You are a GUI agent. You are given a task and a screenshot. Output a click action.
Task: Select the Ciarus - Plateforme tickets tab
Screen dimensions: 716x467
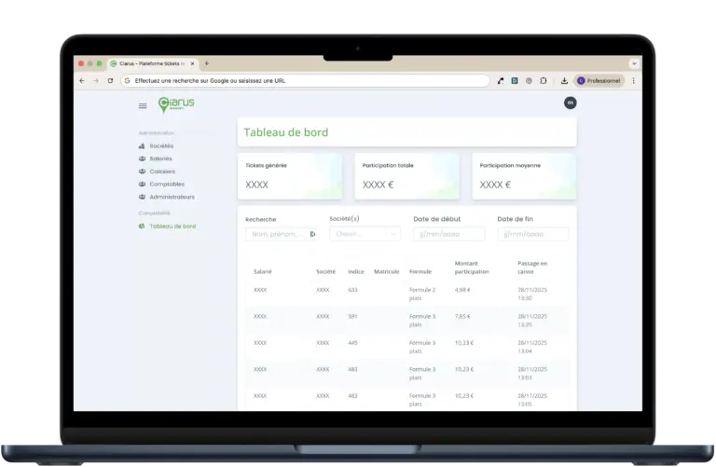point(153,64)
